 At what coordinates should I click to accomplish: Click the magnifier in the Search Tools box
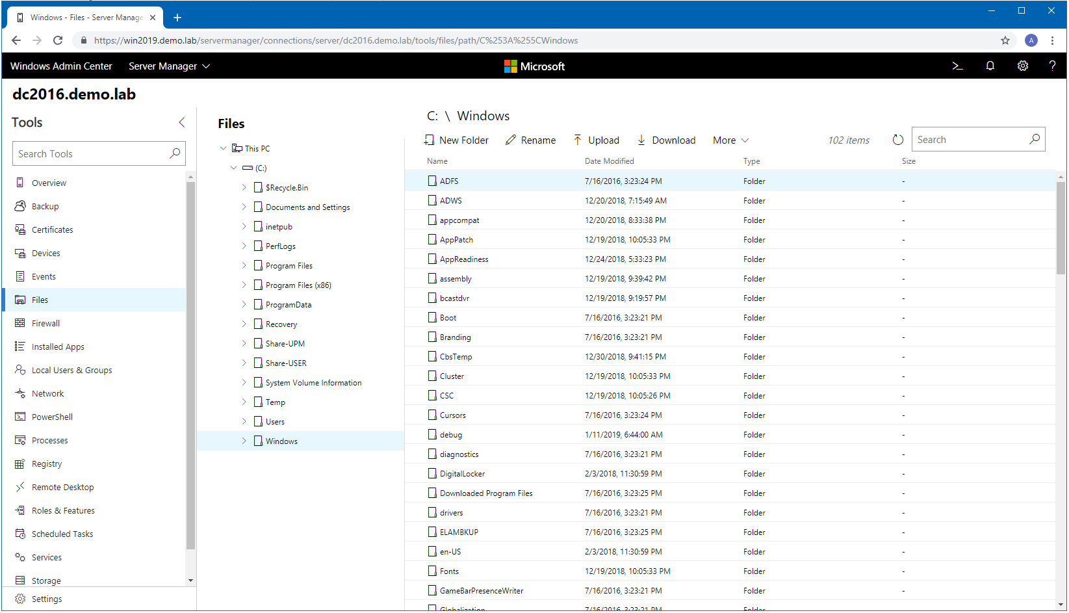click(174, 153)
